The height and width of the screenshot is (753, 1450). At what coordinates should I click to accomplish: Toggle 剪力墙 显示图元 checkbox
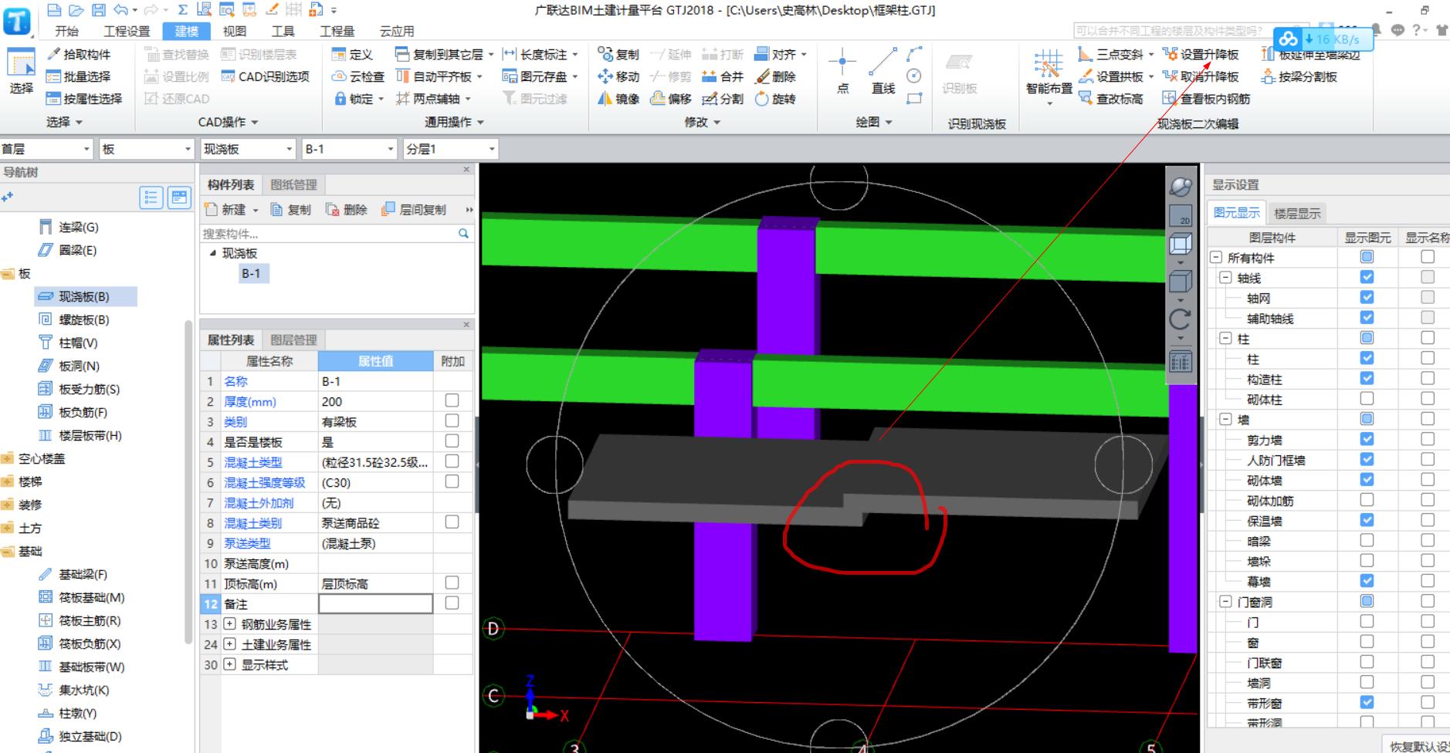coord(1367,438)
